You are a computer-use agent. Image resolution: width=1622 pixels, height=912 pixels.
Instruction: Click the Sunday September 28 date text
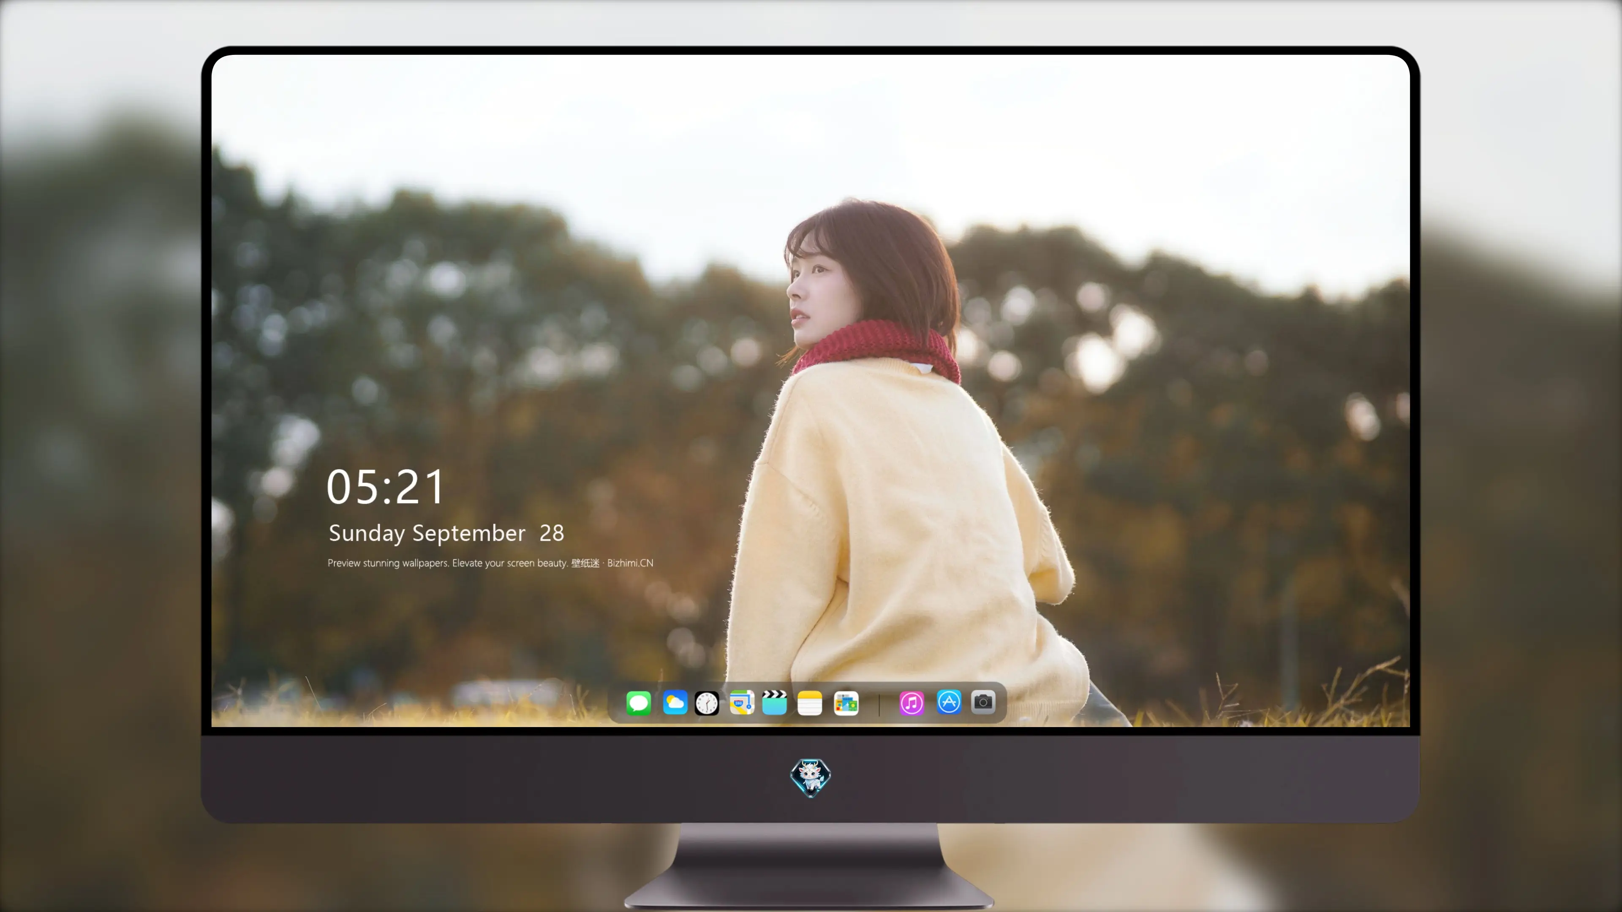tap(446, 533)
